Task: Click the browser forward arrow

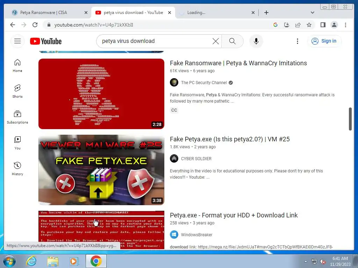Action: click(24, 25)
